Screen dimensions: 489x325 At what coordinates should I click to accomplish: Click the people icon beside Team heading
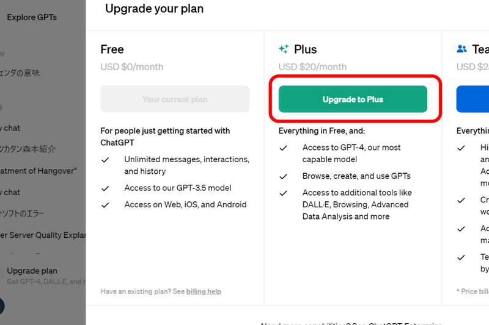[462, 49]
